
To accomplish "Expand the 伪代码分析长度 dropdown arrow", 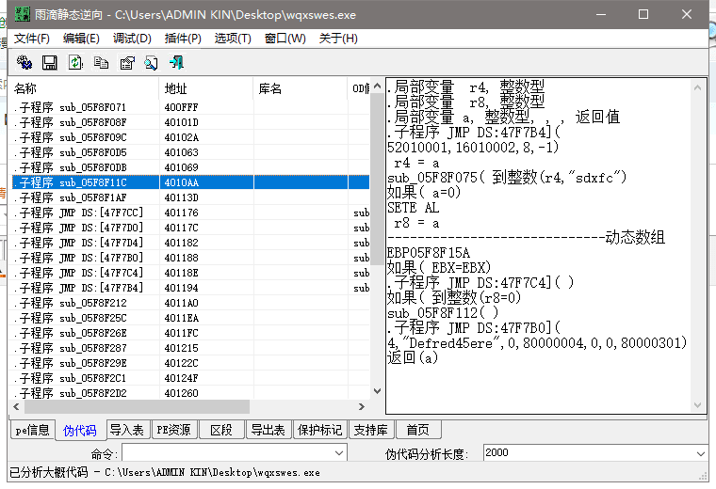I will click(x=701, y=453).
